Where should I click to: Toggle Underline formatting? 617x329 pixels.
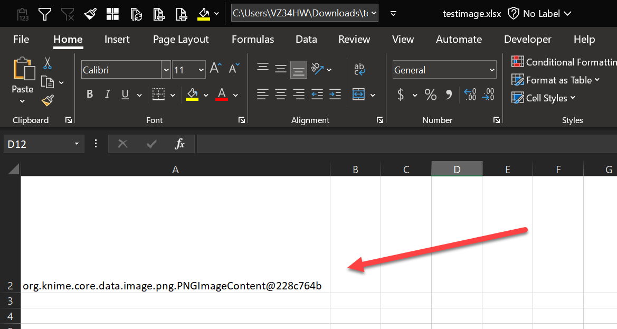(x=125, y=95)
